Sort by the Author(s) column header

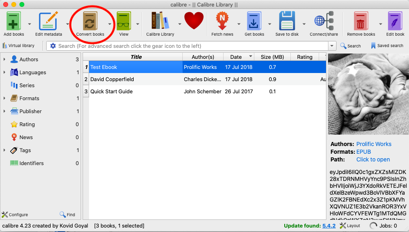coord(203,57)
